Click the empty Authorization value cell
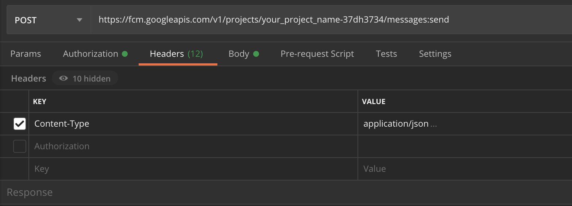This screenshot has height=206, width=572. click(463, 146)
